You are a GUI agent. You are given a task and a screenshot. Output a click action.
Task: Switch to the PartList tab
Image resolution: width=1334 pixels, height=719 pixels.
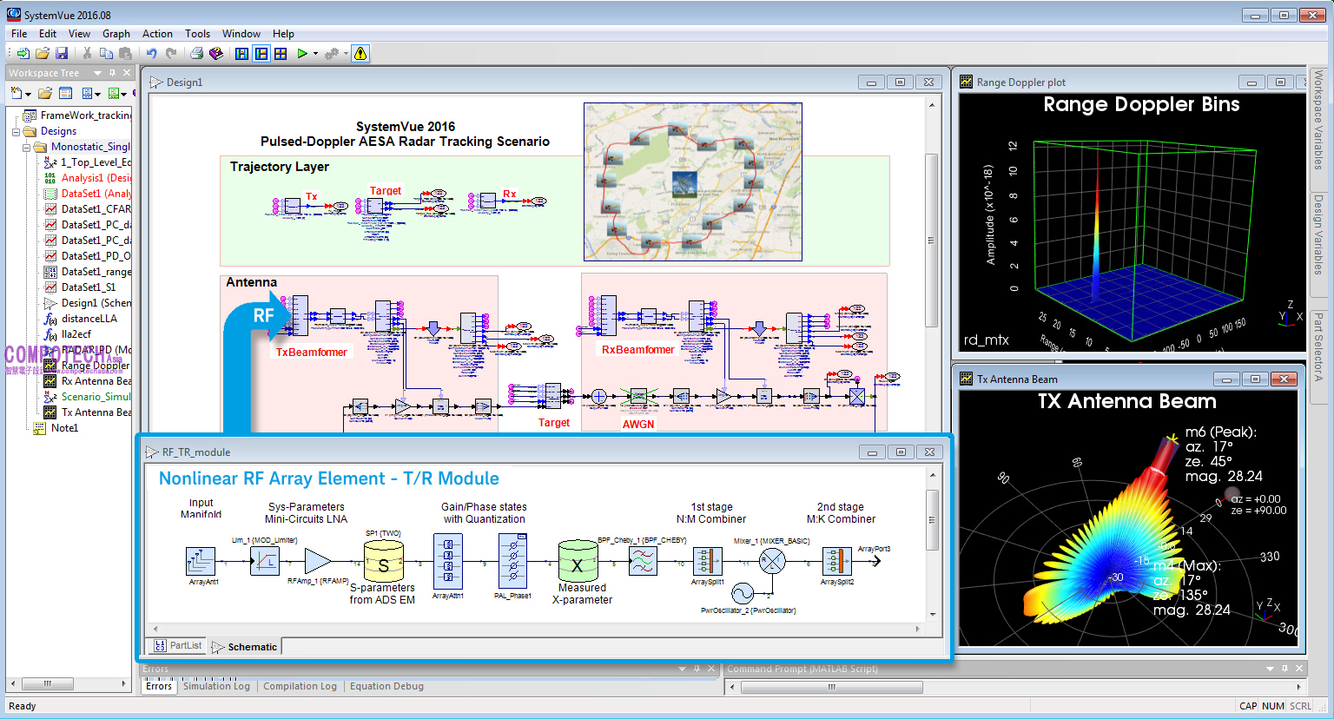178,646
